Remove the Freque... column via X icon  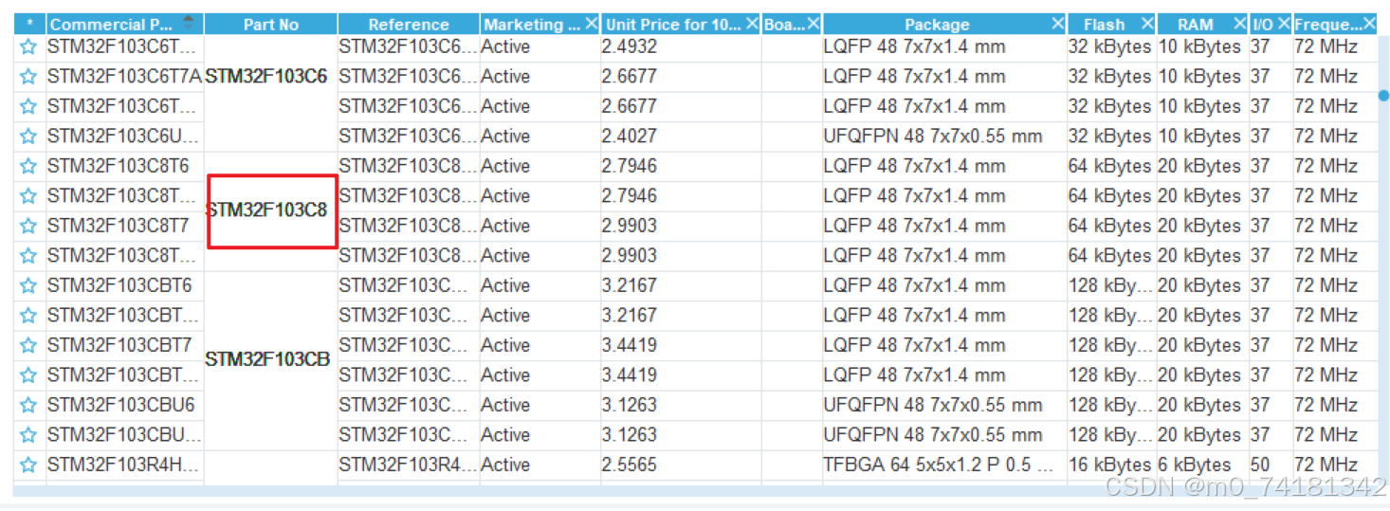tap(1369, 24)
